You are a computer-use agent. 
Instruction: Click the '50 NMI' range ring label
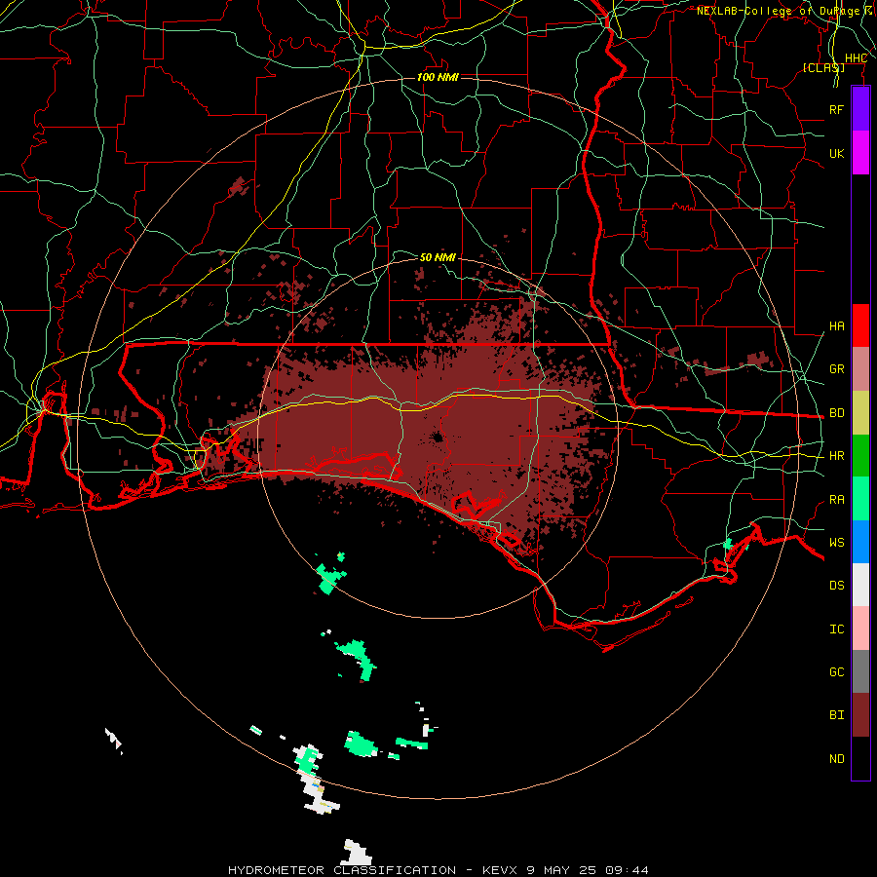point(438,257)
